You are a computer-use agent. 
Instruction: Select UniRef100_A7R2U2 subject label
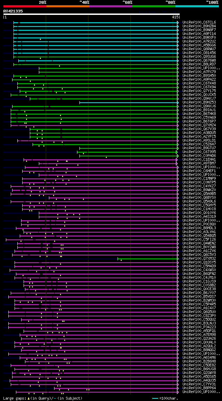pos(199,42)
